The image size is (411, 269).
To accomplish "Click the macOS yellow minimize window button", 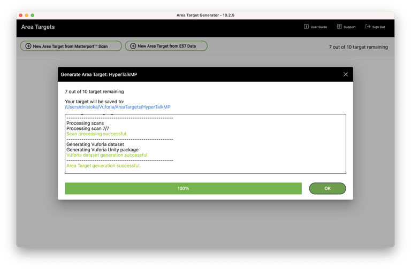I will [26, 15].
